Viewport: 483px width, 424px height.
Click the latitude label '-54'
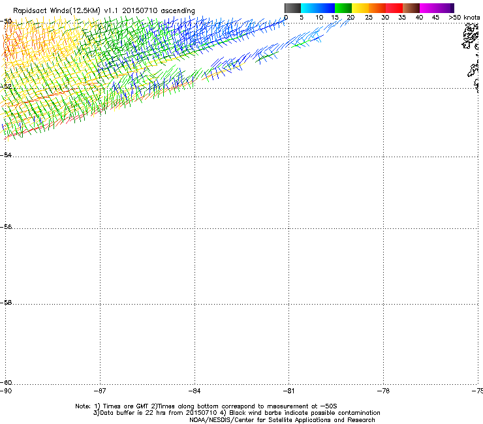click(x=6, y=155)
